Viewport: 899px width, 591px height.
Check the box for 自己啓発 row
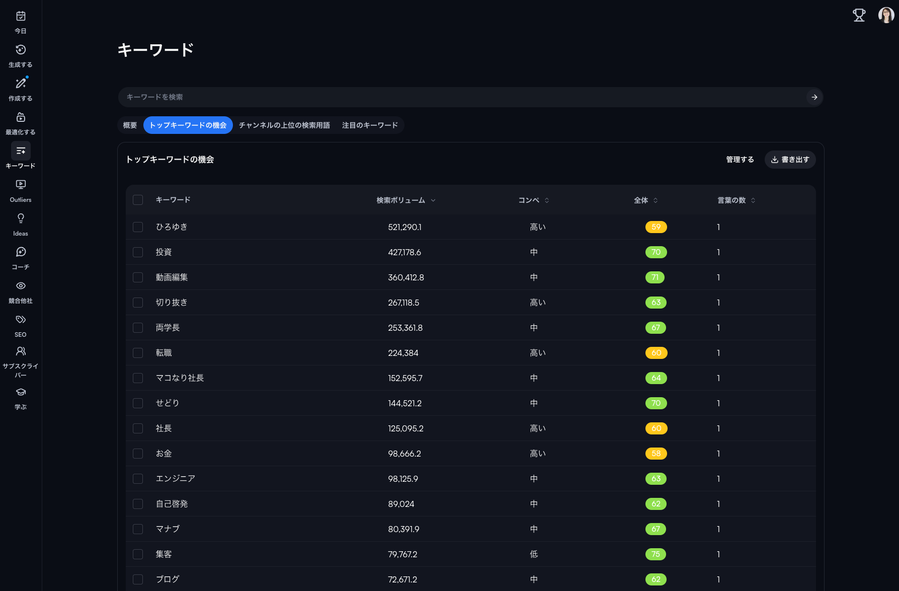[x=138, y=504]
